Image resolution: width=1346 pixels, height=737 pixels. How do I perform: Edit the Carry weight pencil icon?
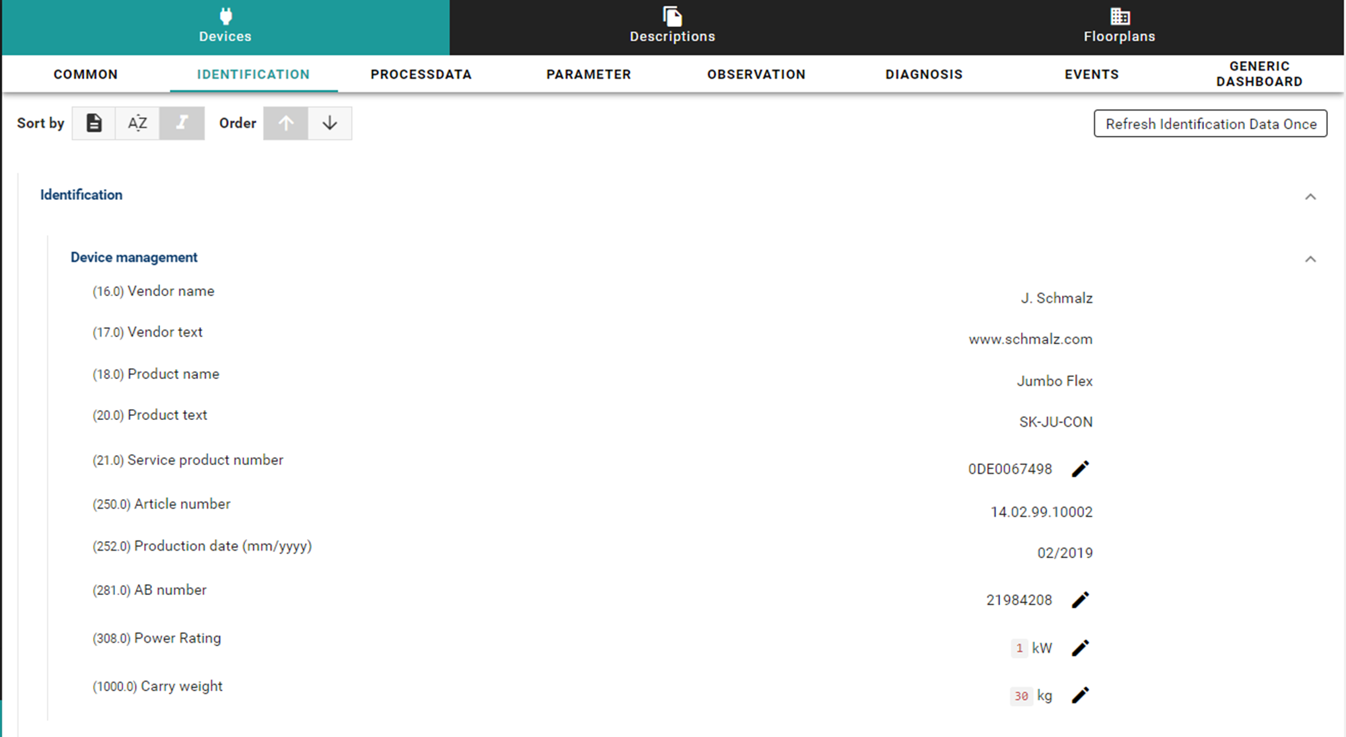[1080, 695]
